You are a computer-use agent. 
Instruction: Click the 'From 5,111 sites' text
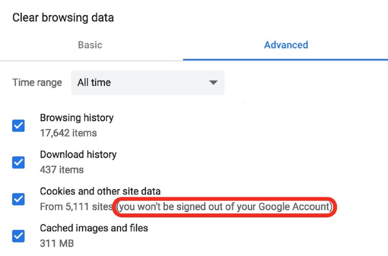[x=76, y=207]
